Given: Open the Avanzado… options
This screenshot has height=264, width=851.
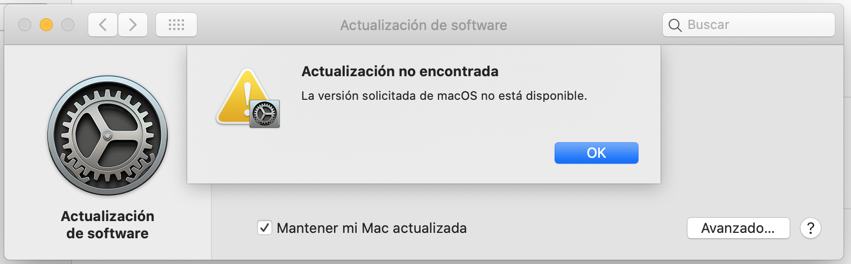Looking at the screenshot, I should click(738, 228).
